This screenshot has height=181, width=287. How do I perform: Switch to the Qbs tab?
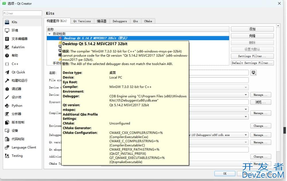tap(135, 21)
